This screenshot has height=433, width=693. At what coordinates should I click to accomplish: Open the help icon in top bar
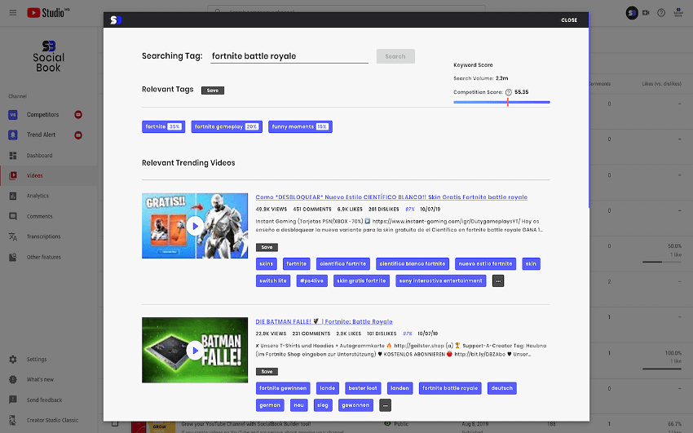click(x=661, y=13)
